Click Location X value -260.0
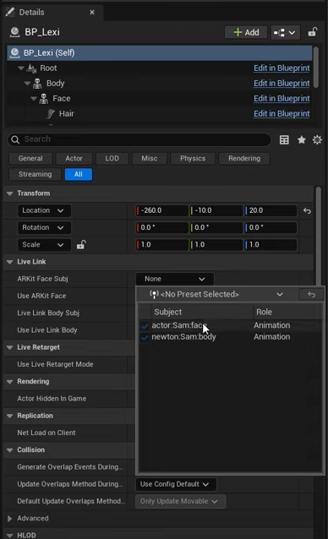This screenshot has height=539, width=328. point(162,210)
